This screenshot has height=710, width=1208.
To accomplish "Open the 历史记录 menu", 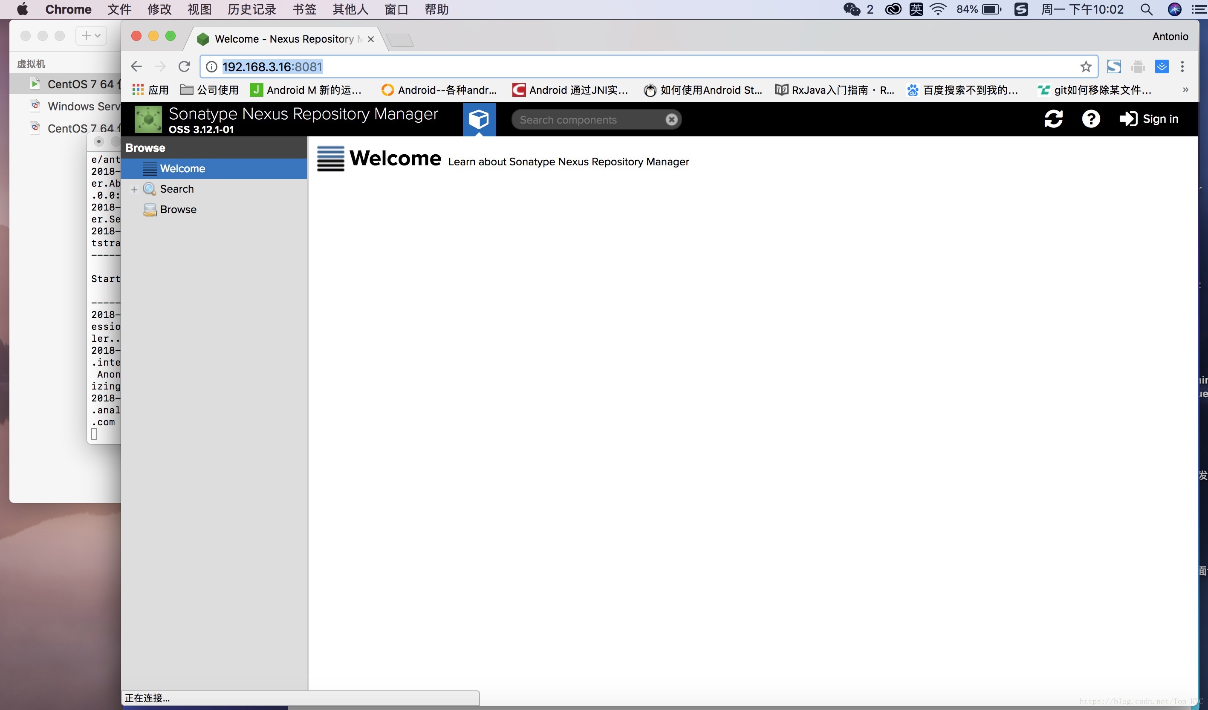I will pyautogui.click(x=251, y=9).
